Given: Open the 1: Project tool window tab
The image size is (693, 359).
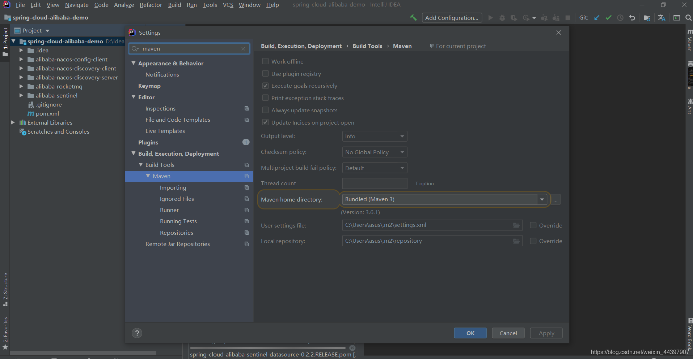Looking at the screenshot, I should point(5,42).
